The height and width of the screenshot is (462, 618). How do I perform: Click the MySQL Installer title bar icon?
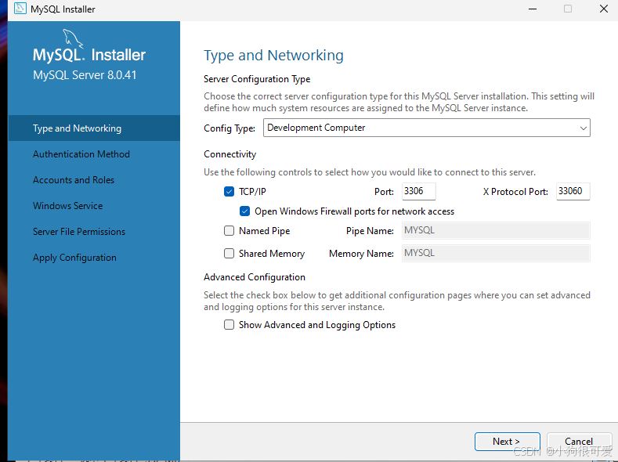(20, 9)
